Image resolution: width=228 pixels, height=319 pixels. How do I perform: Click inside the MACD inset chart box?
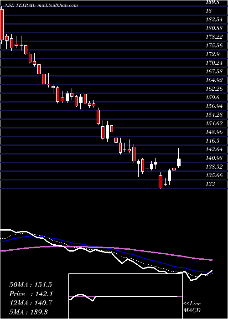click(x=125, y=296)
